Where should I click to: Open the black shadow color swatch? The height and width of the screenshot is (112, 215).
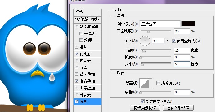click(188, 24)
